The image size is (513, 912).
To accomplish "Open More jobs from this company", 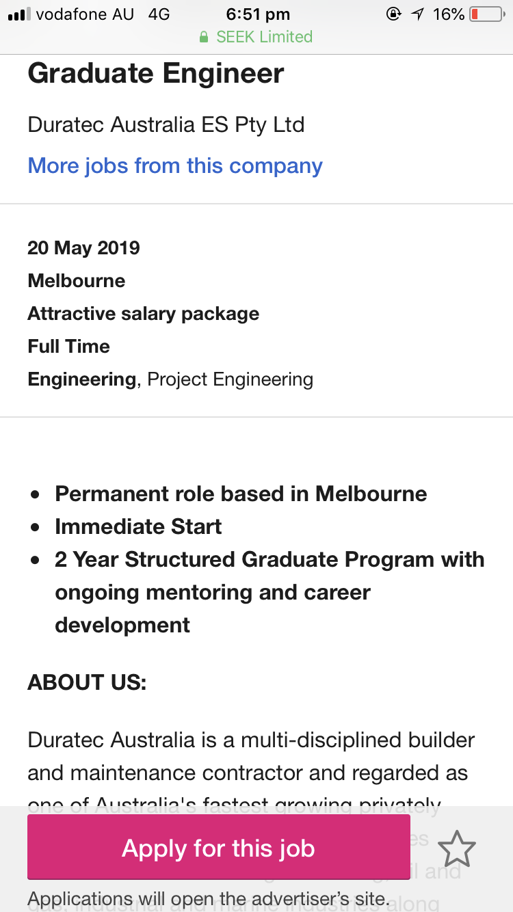I will pos(175,165).
